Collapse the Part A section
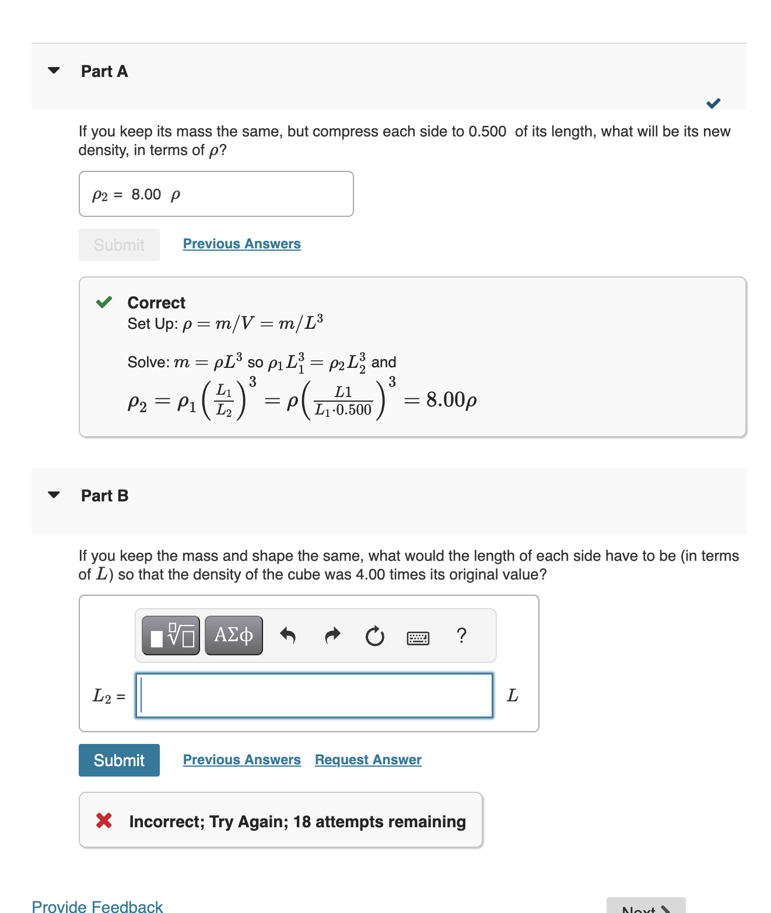The image size is (771, 913). pos(54,70)
